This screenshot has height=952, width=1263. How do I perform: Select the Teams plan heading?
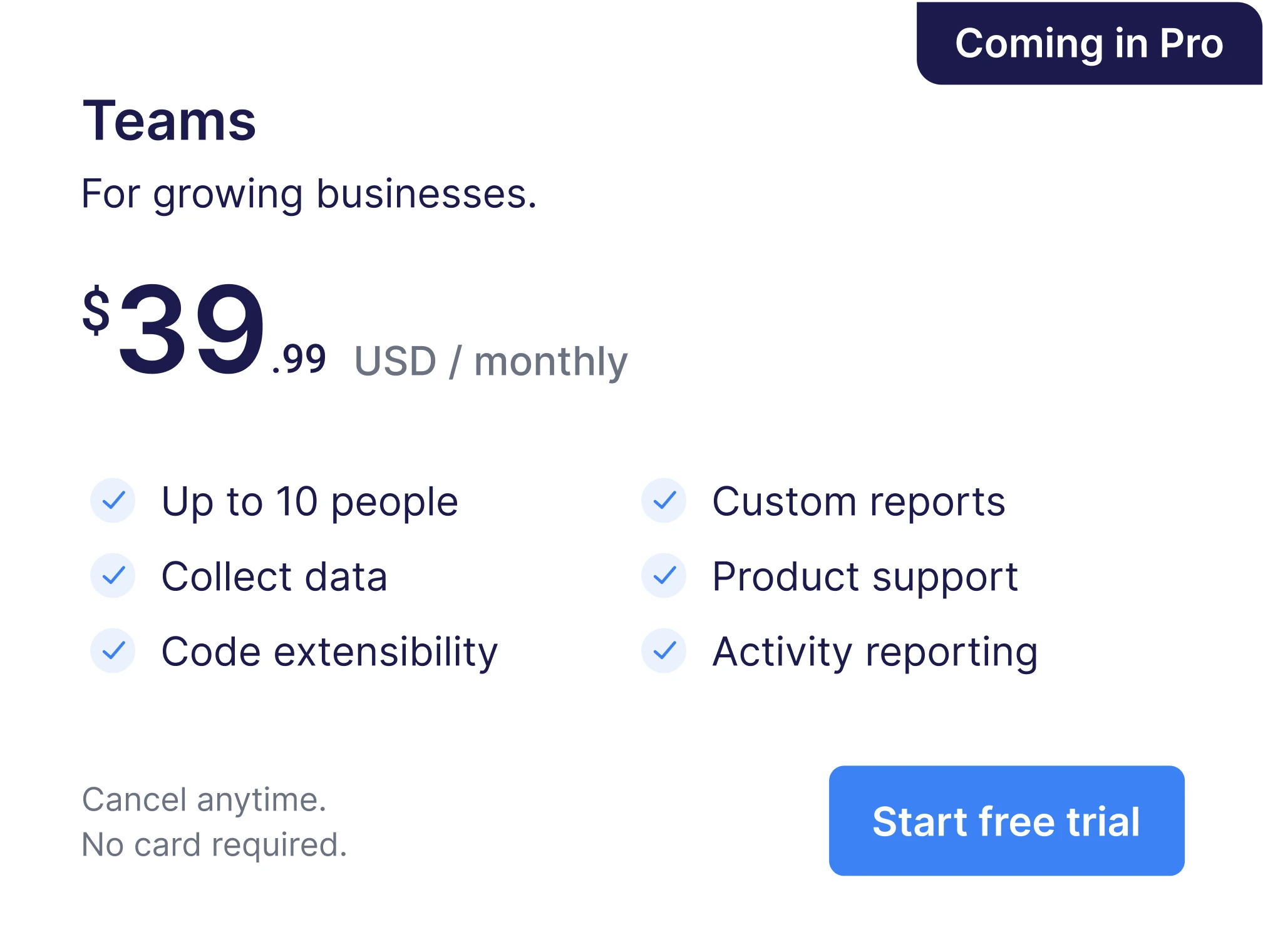tap(169, 121)
